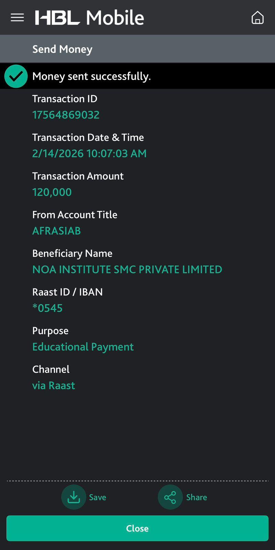Click the Save label text
Image resolution: width=275 pixels, height=550 pixels.
[98, 497]
